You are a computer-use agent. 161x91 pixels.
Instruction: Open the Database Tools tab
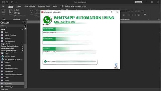coord(44,6)
